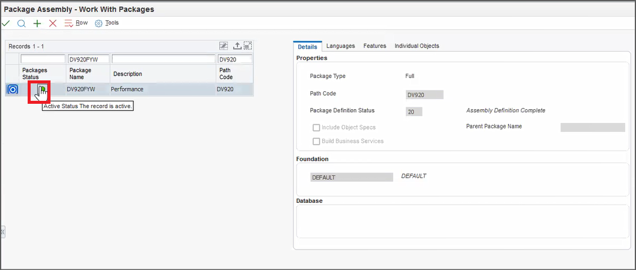Click the Parent Package Name field

[593, 128]
